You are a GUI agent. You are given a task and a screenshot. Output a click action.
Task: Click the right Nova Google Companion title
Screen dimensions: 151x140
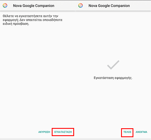coord(109,6)
